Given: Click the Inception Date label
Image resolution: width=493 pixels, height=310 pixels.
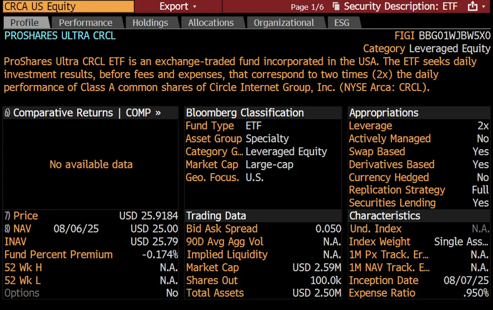Looking at the screenshot, I should [384, 280].
